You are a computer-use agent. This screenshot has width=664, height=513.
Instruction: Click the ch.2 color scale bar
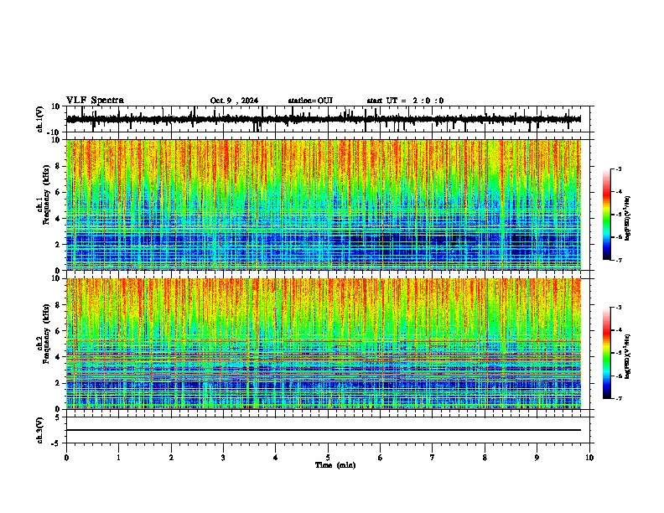click(607, 353)
